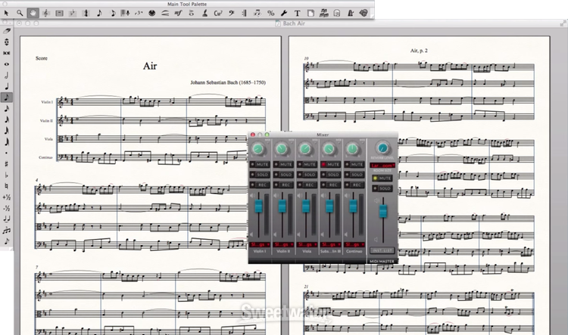The height and width of the screenshot is (335, 568).
Task: Click the INST. LIST button
Action: pos(382,250)
